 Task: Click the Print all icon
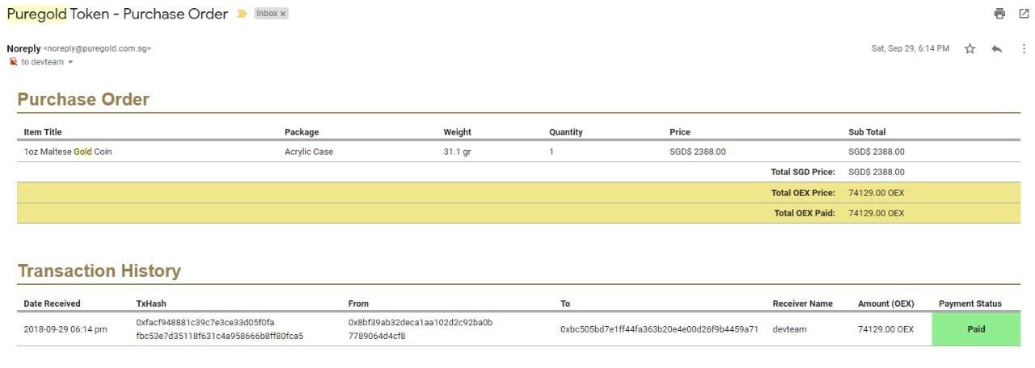(x=999, y=14)
